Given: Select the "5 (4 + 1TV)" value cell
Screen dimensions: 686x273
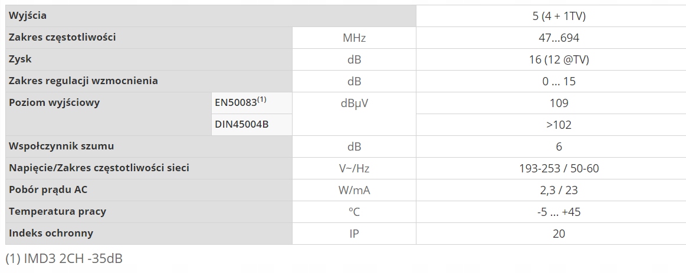Looking at the screenshot, I should 559,16.
